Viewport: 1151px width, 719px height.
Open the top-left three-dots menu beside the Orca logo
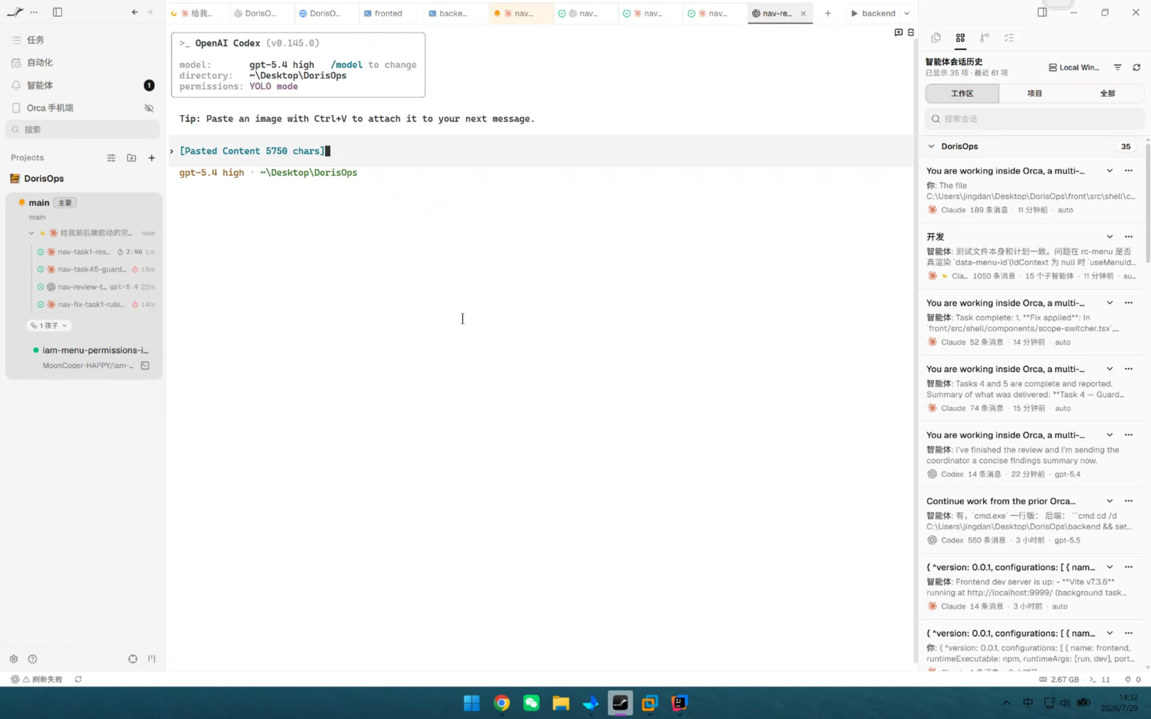(34, 12)
